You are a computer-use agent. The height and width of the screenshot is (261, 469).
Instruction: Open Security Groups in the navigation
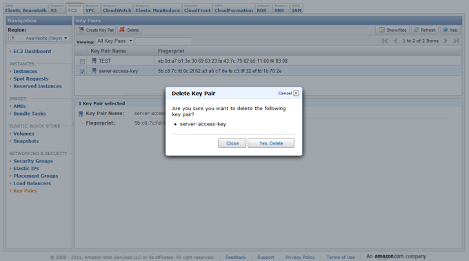click(33, 161)
